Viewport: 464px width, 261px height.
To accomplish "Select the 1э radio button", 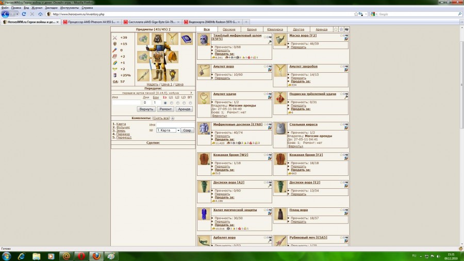I will coord(165,103).
